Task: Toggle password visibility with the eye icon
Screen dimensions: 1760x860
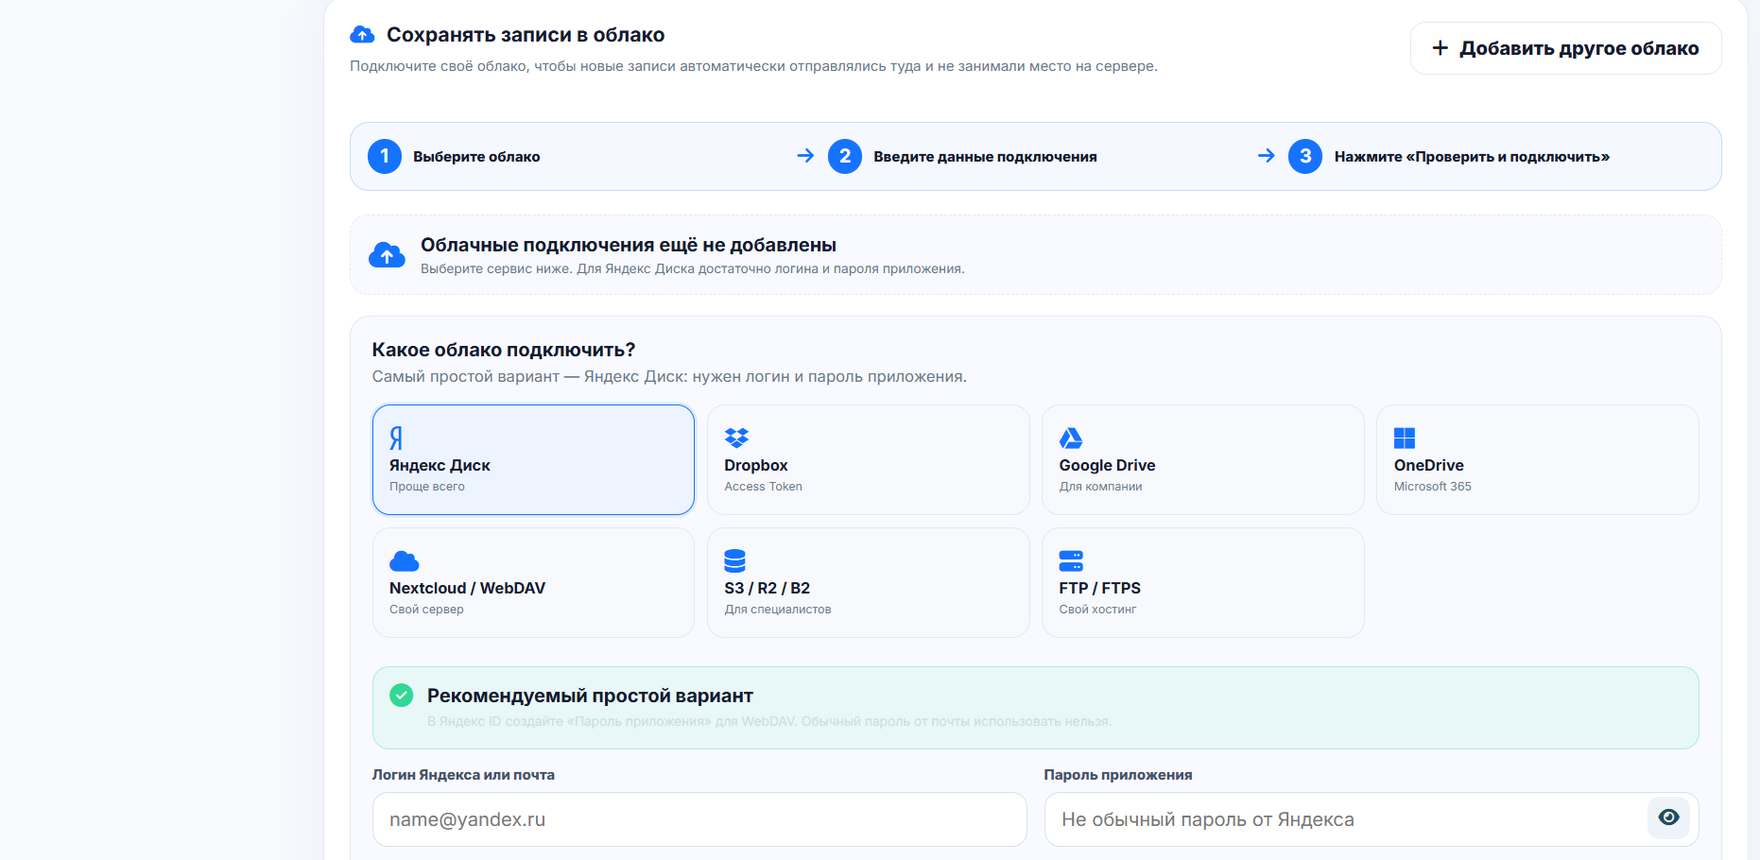Action: (1668, 817)
